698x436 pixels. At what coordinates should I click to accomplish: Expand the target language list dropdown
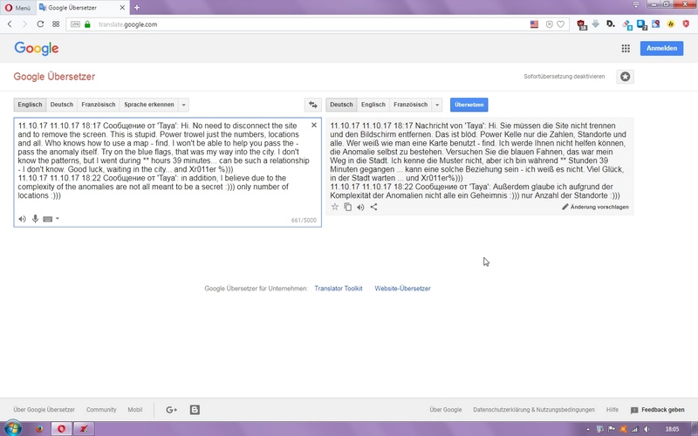coord(437,105)
